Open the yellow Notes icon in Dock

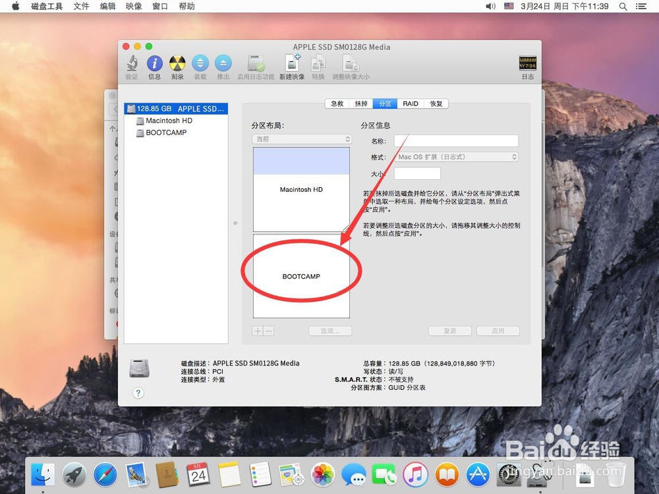click(x=229, y=475)
